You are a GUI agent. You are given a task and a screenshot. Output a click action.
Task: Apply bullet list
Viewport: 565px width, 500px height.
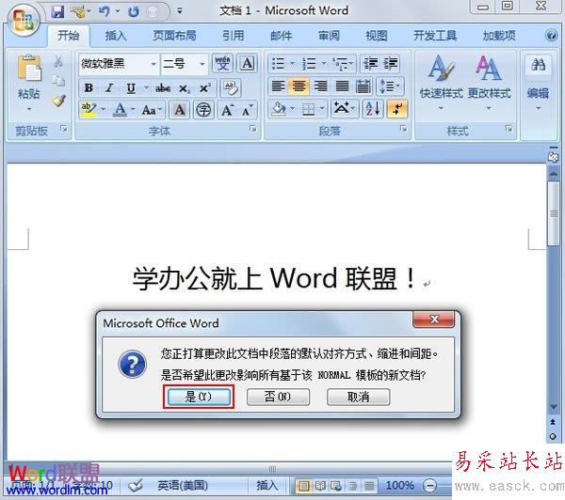click(x=278, y=64)
